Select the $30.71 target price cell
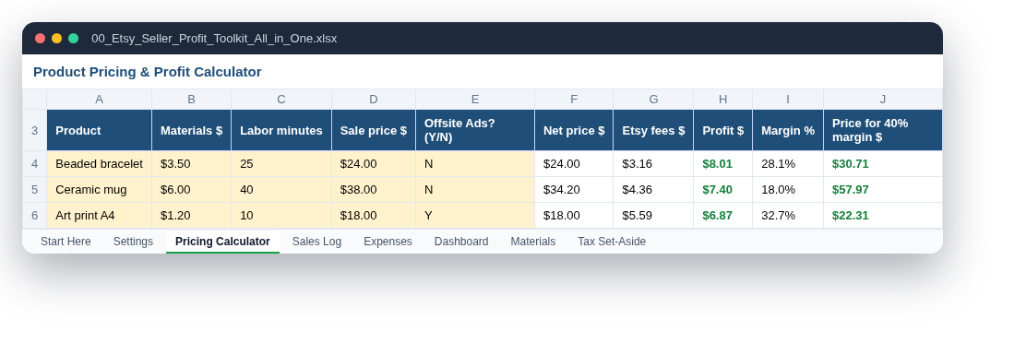The image size is (1014, 343). 883,164
